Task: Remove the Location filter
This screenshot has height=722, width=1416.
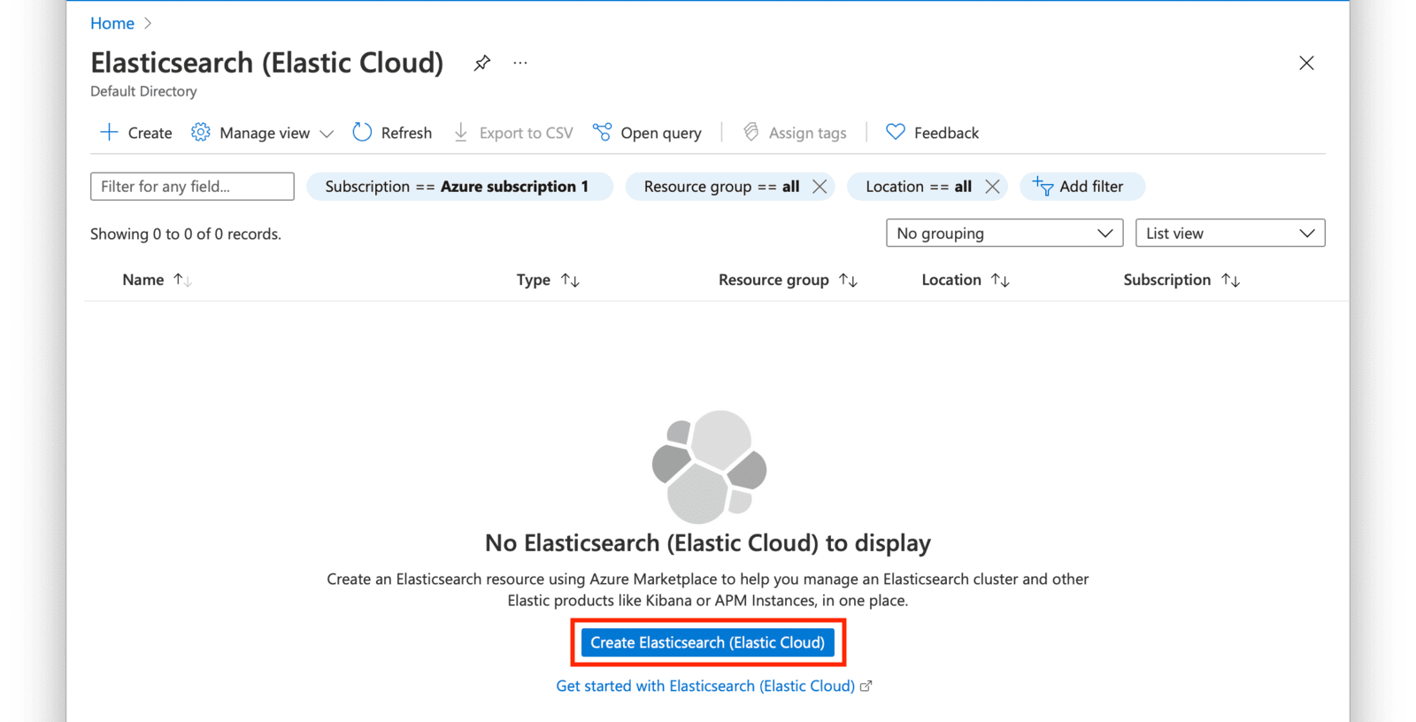Action: (x=992, y=187)
